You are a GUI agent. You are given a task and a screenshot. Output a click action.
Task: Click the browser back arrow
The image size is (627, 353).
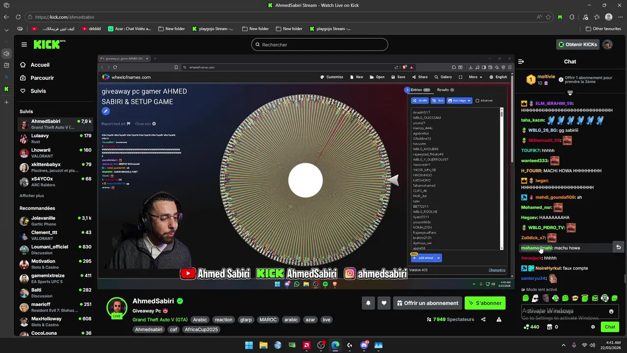[6, 17]
